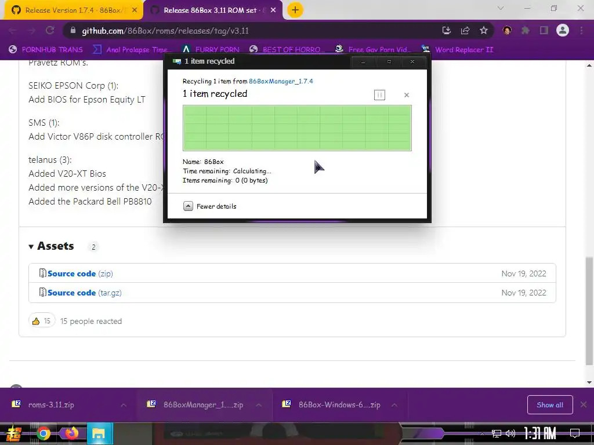Click 'Add BIOS for Epson Equity LT' text

pos(87,100)
